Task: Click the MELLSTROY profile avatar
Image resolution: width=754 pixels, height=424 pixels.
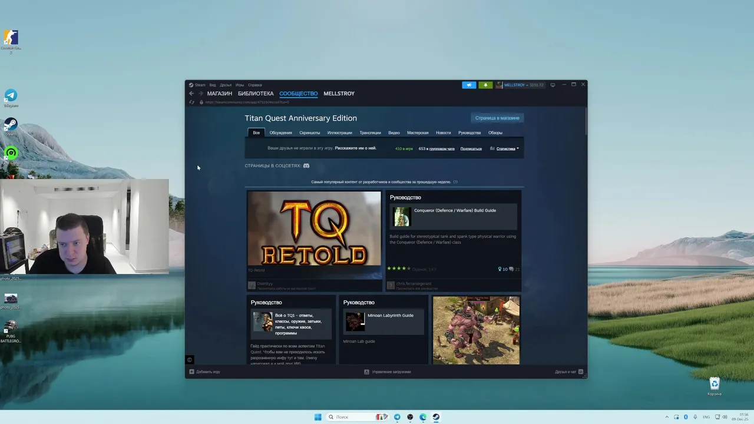Action: (499, 85)
